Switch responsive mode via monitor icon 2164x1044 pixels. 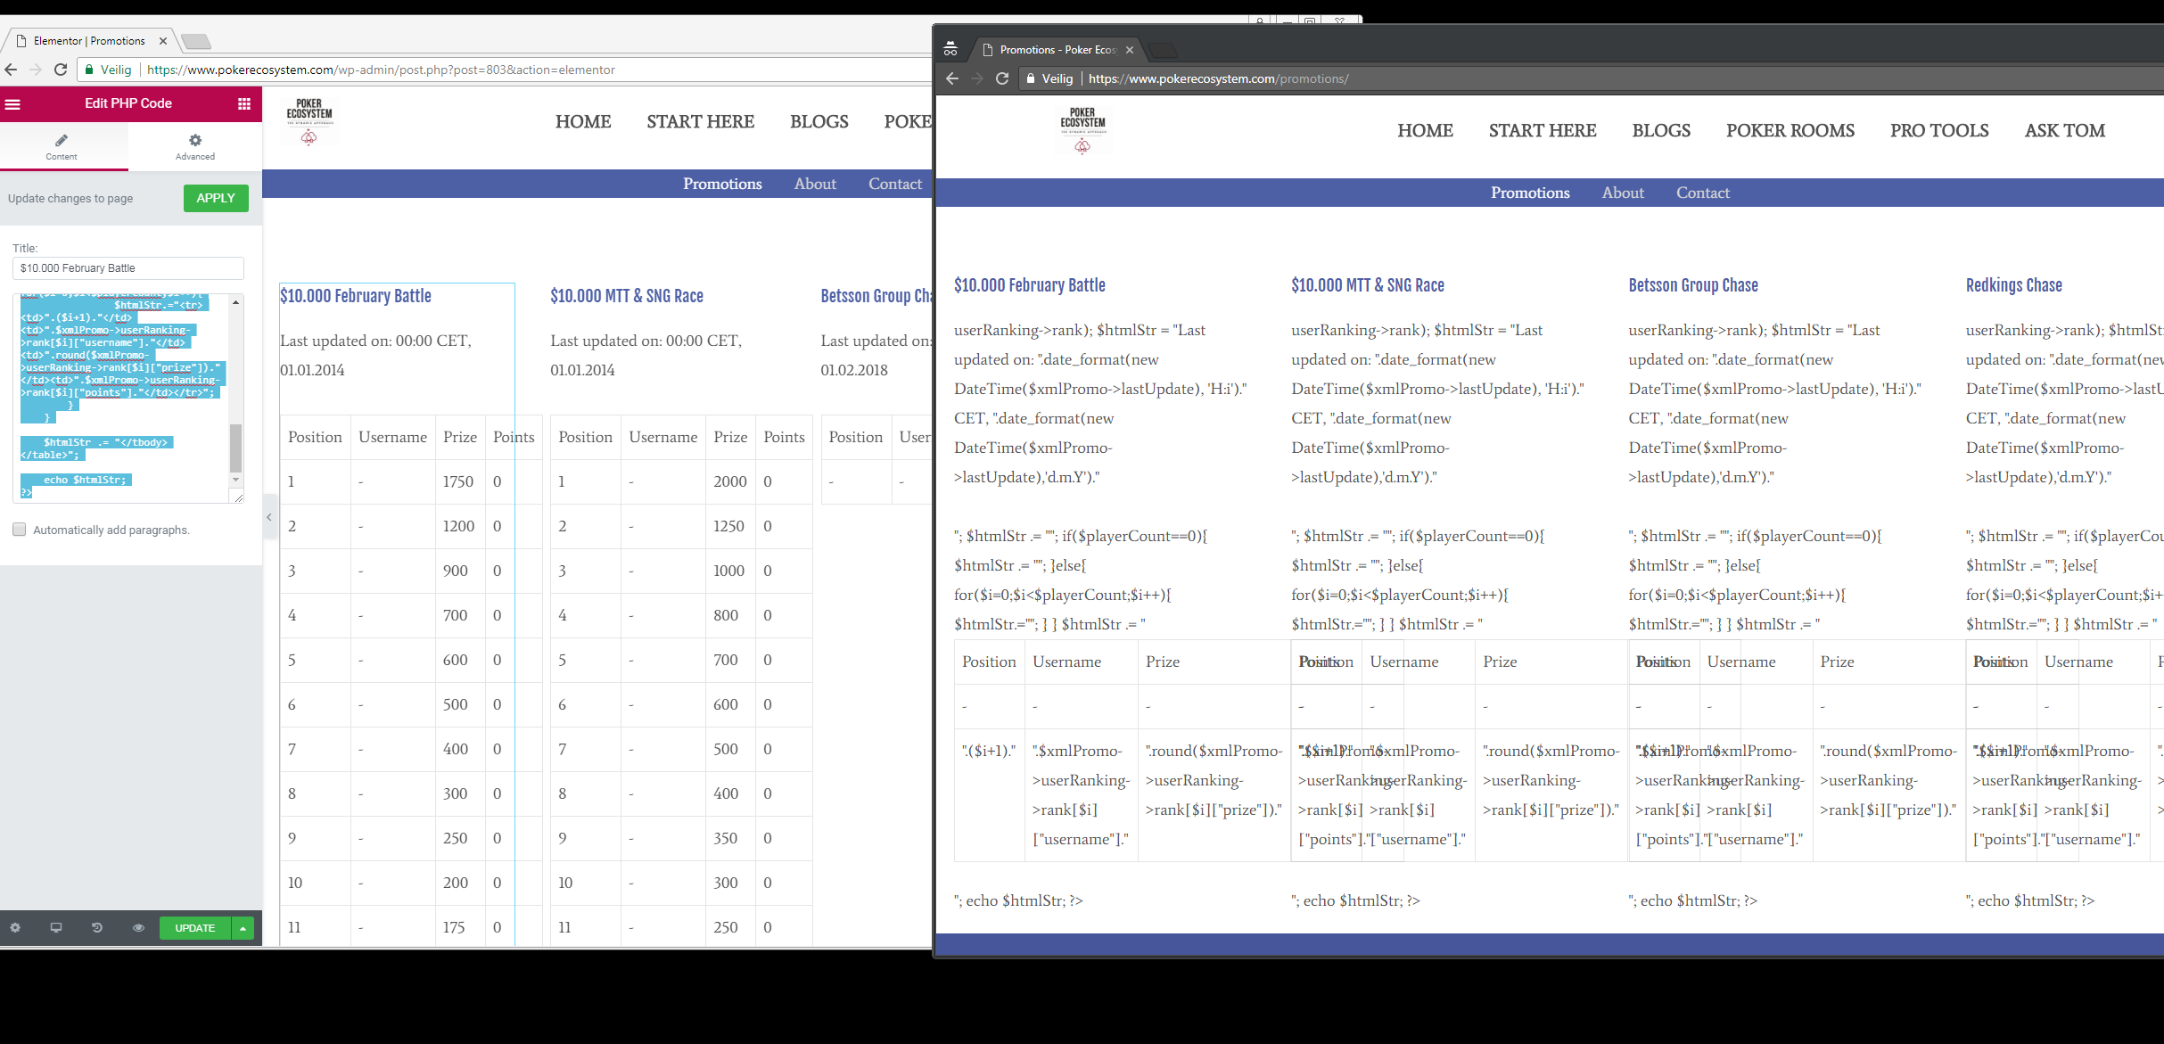point(56,927)
